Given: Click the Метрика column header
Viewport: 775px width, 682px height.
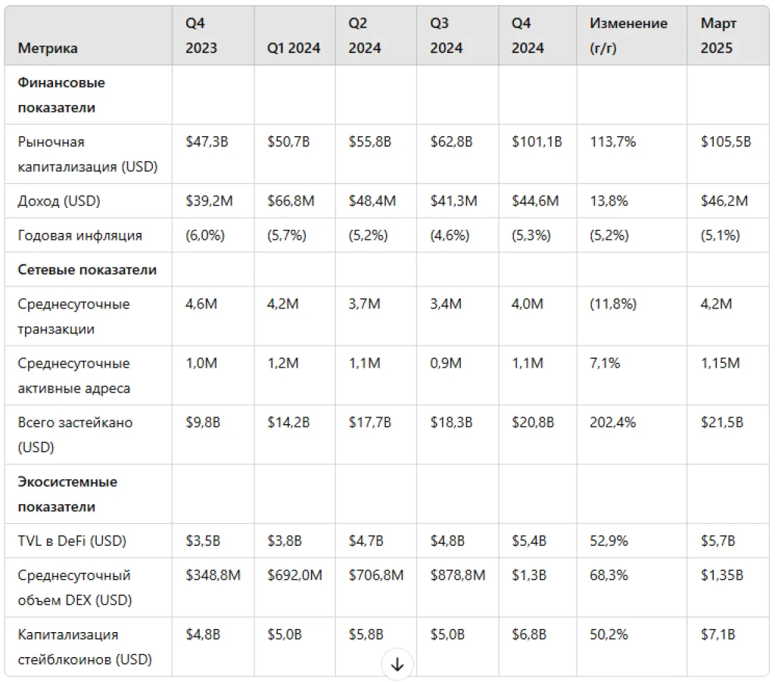Looking at the screenshot, I should tap(48, 48).
